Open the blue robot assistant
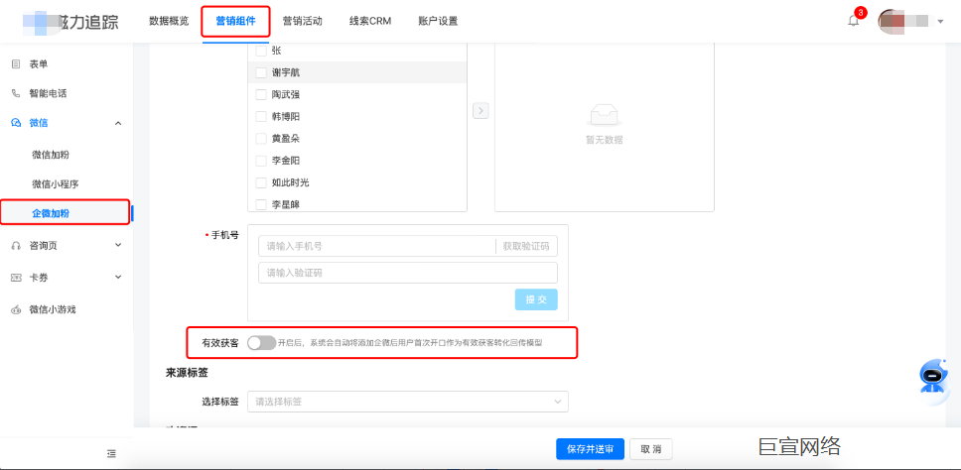Image resolution: width=961 pixels, height=470 pixels. point(932,378)
